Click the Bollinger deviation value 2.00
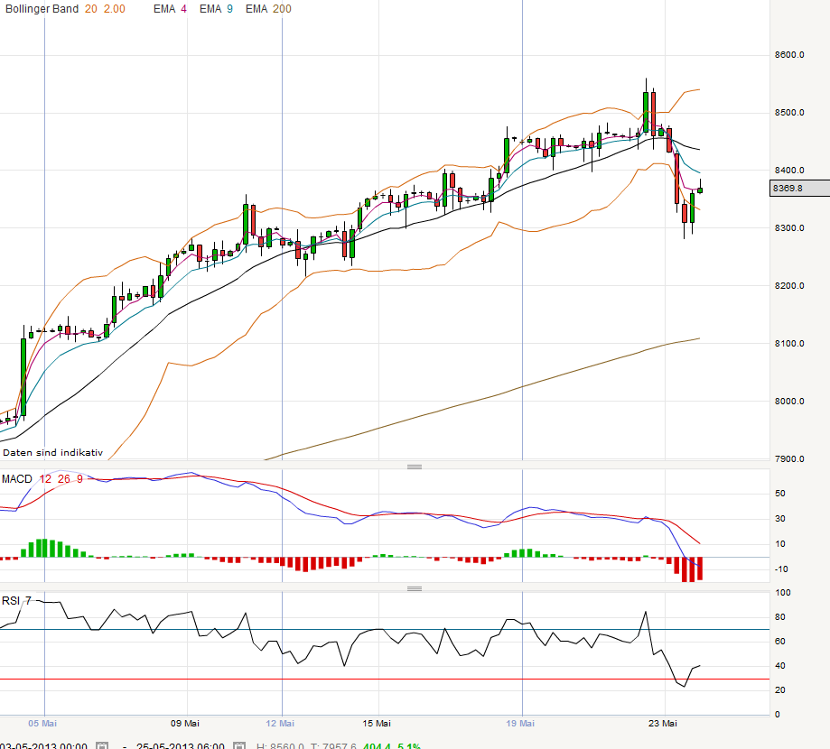830x749 pixels. pyautogui.click(x=115, y=9)
